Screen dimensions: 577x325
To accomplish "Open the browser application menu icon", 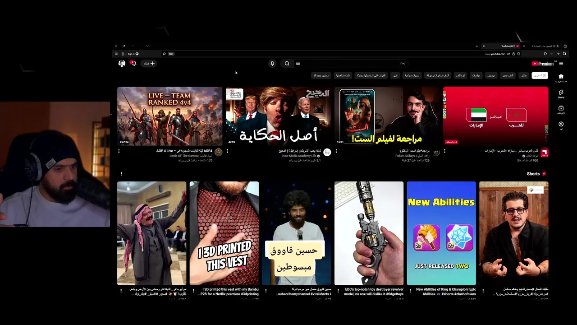I will [x=116, y=54].
